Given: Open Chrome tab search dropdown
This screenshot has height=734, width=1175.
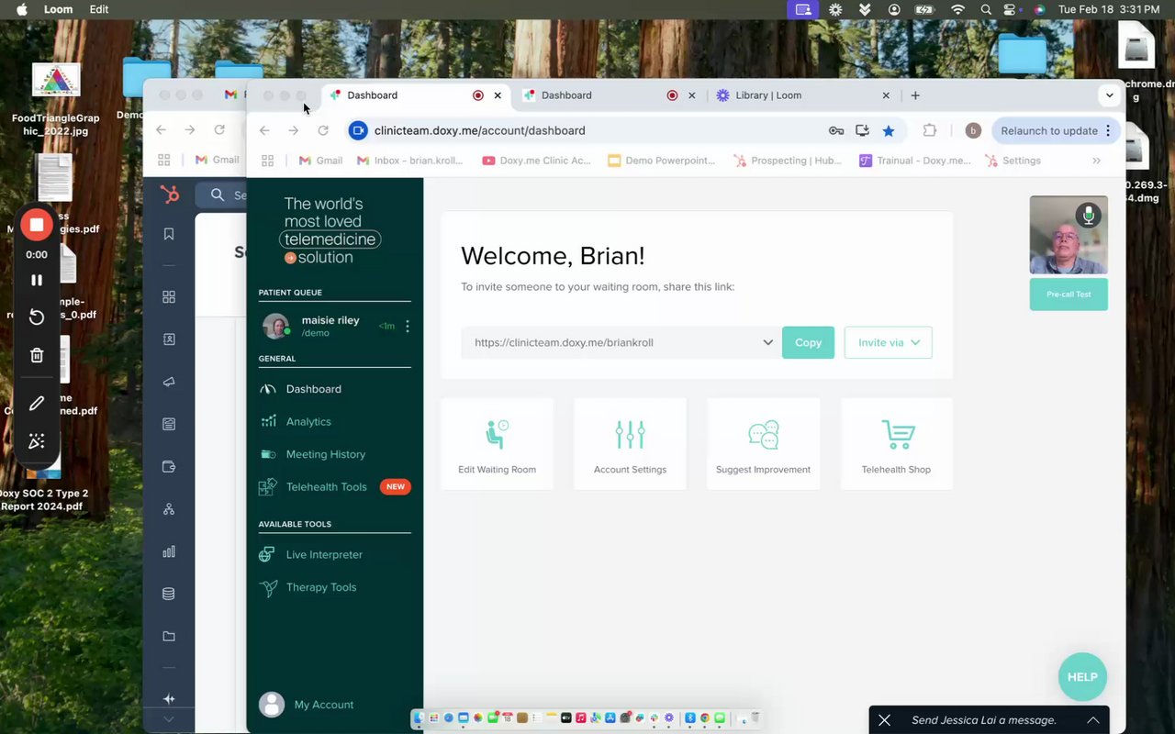Looking at the screenshot, I should pos(1110,95).
